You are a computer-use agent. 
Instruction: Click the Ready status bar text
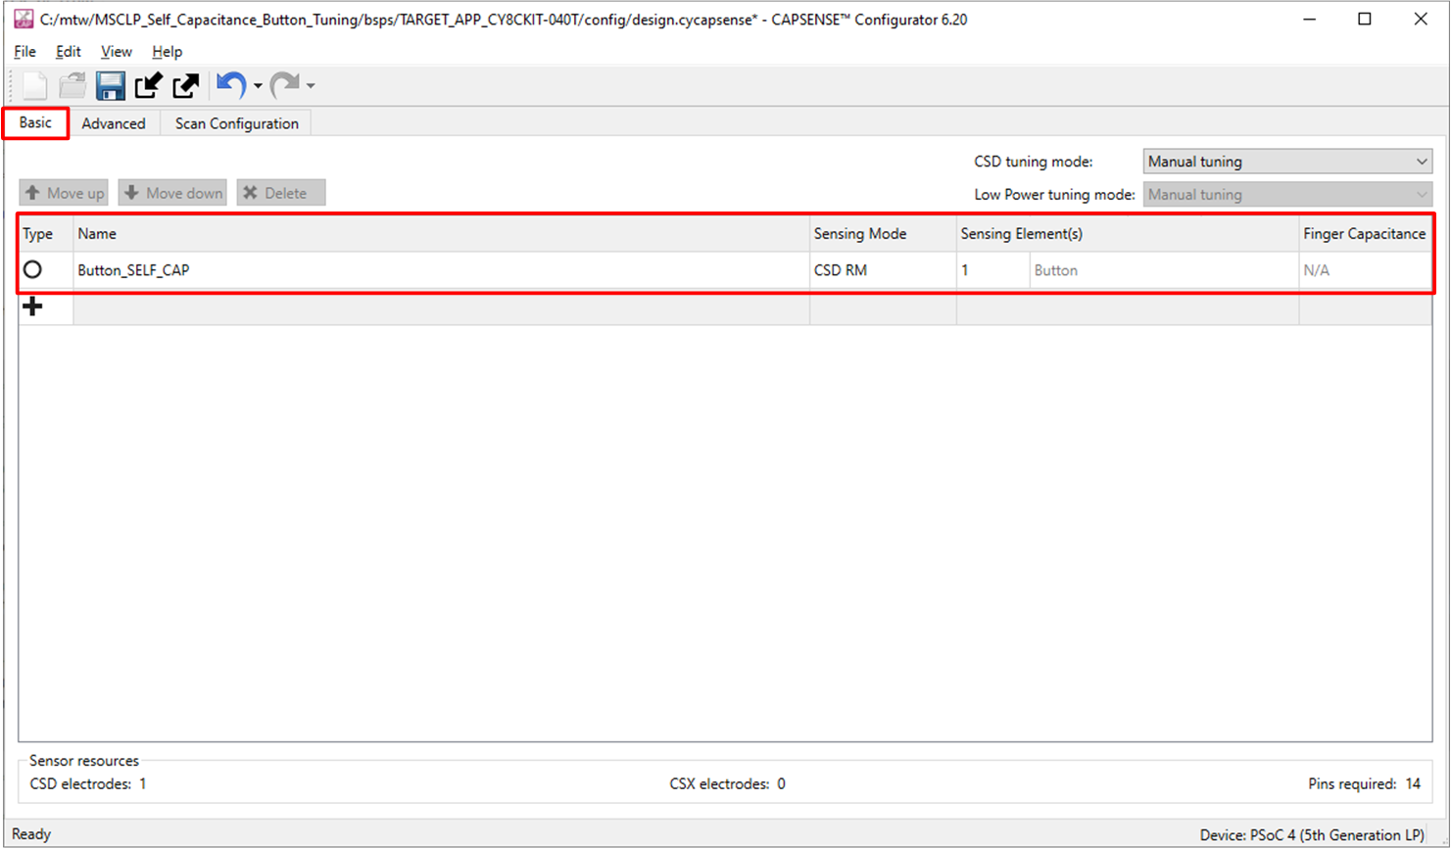pyautogui.click(x=31, y=834)
